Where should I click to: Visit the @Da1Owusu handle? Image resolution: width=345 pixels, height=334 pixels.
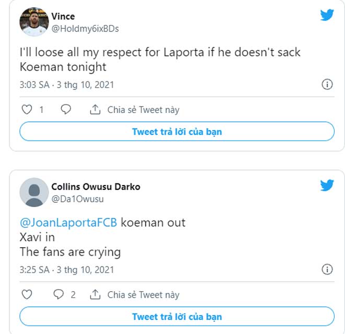77,199
